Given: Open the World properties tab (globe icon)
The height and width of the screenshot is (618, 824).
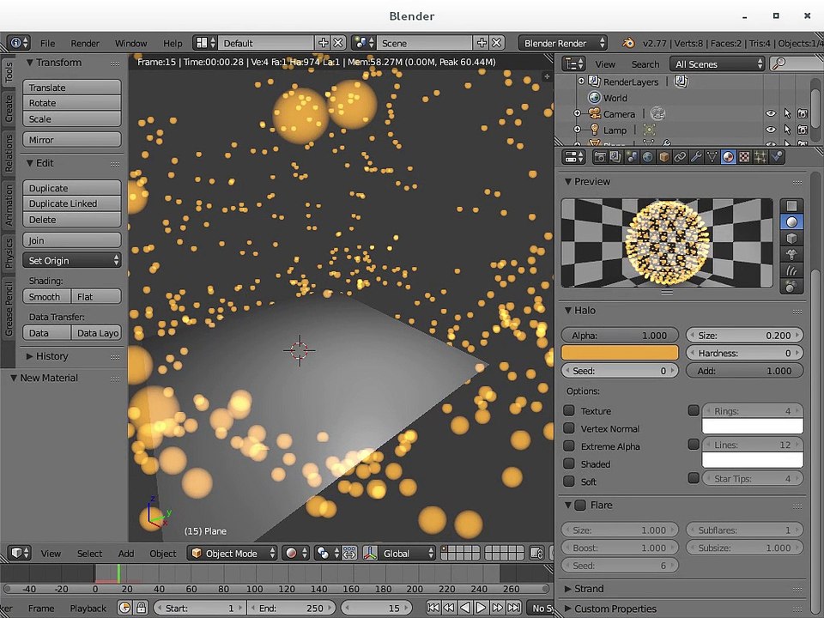Looking at the screenshot, I should coord(648,156).
